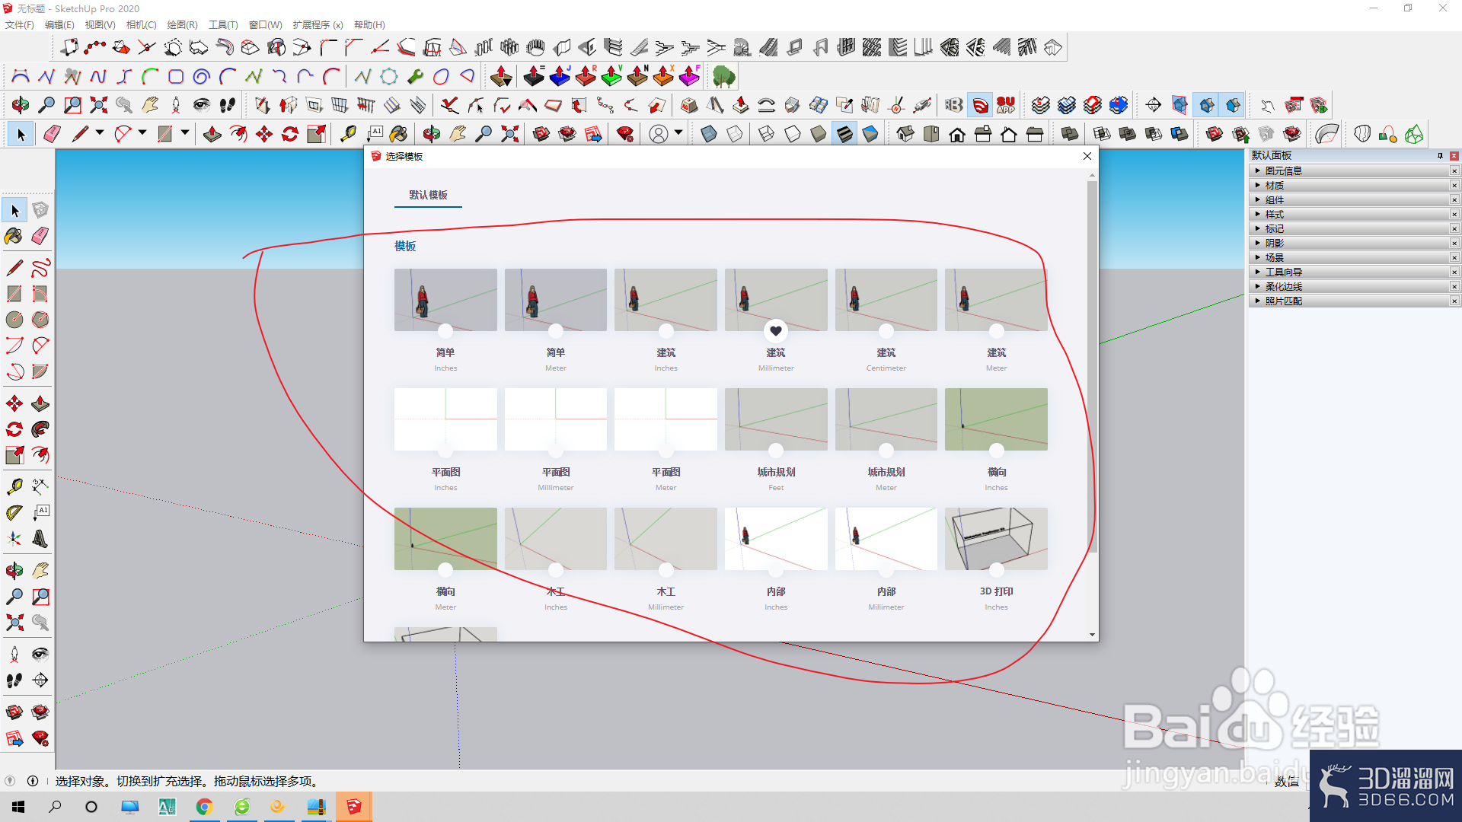The height and width of the screenshot is (822, 1462).
Task: Enable Monochrome face style
Action: pyautogui.click(x=870, y=134)
